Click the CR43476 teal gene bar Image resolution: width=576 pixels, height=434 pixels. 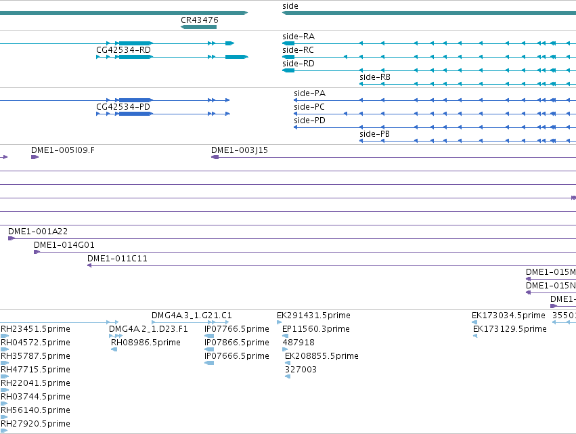(x=199, y=27)
